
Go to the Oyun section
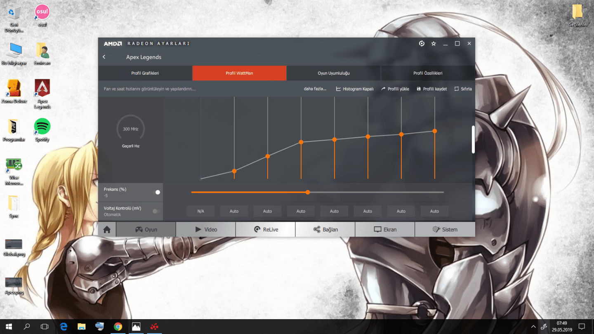click(x=146, y=230)
